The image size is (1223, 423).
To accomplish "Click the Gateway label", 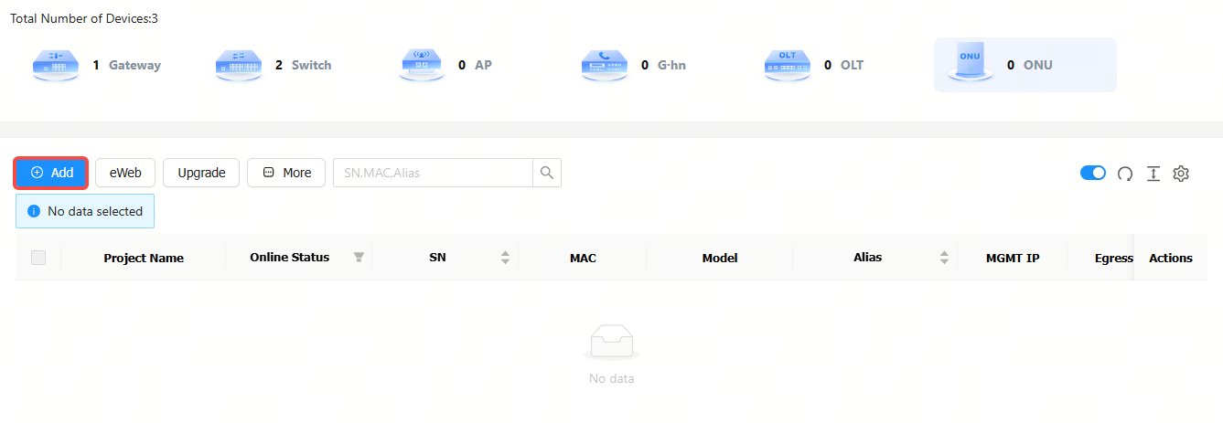I will (134, 65).
